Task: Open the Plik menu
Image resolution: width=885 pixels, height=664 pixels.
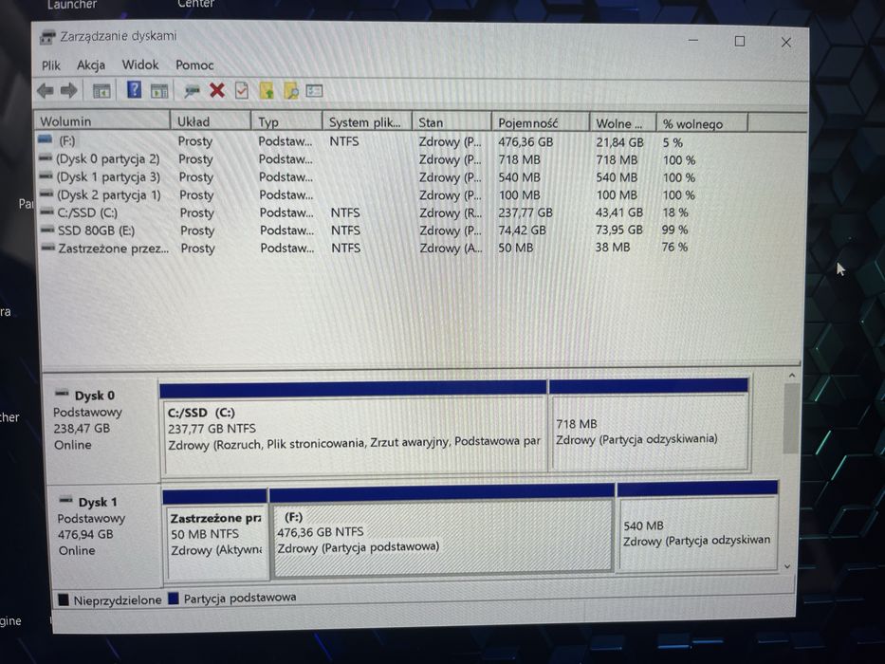Action: tap(51, 65)
